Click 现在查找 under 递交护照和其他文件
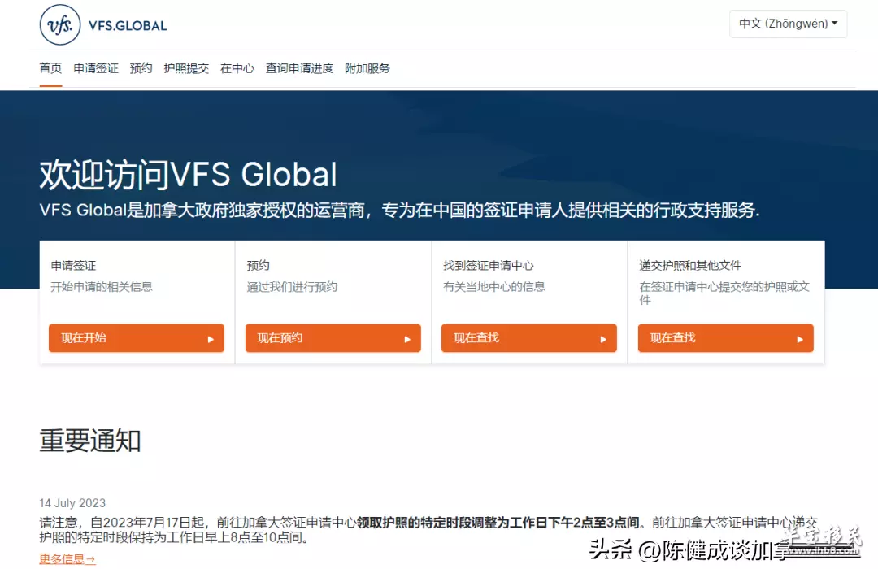This screenshot has height=569, width=878. coord(726,338)
